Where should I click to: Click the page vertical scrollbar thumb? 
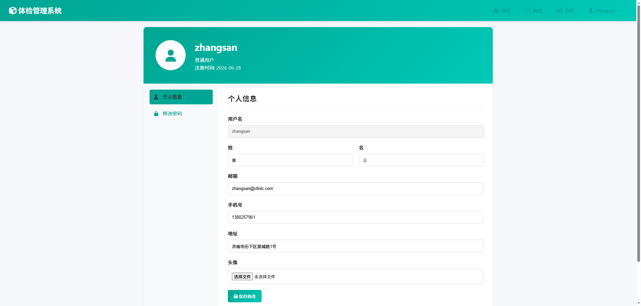[638, 134]
